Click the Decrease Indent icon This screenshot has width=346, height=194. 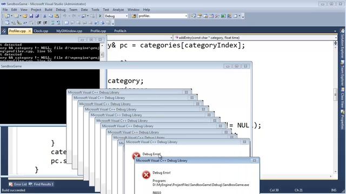tap(39, 23)
